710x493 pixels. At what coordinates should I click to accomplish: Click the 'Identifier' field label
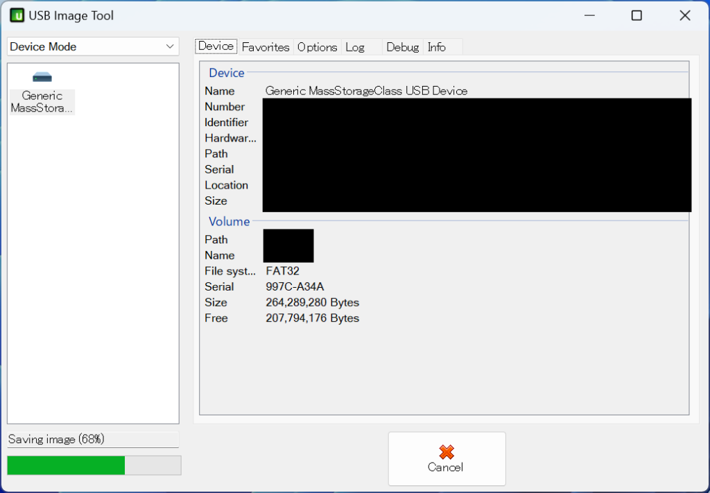227,123
